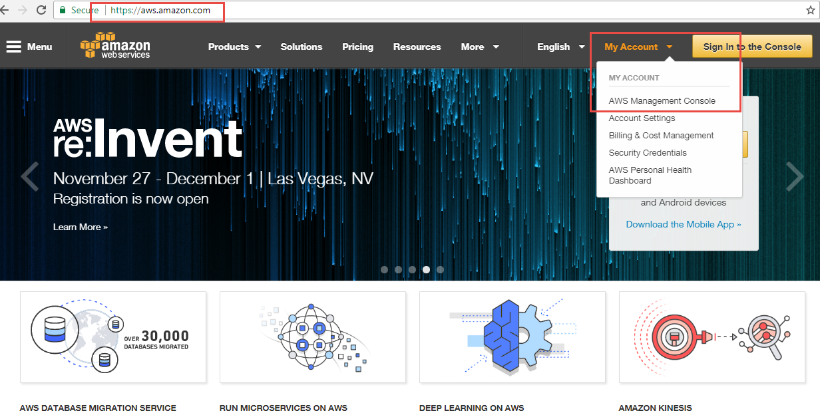Click 'November 27 - December 1' date text
This screenshot has height=415, width=820.
[155, 179]
